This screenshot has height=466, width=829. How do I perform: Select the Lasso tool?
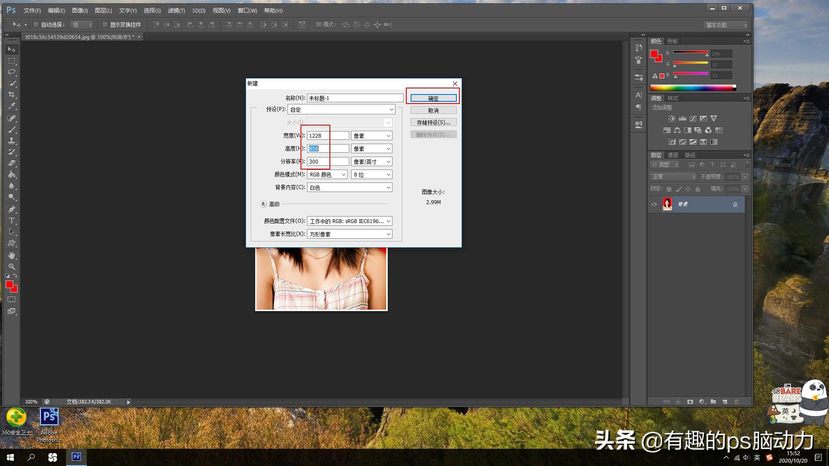click(12, 72)
